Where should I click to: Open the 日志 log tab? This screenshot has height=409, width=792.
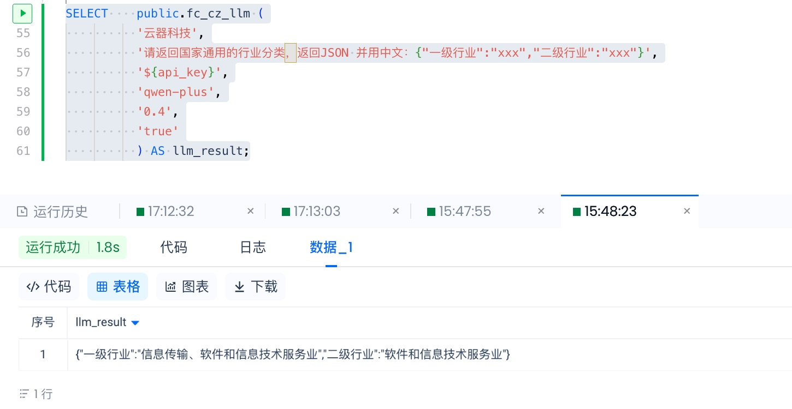pyautogui.click(x=253, y=248)
